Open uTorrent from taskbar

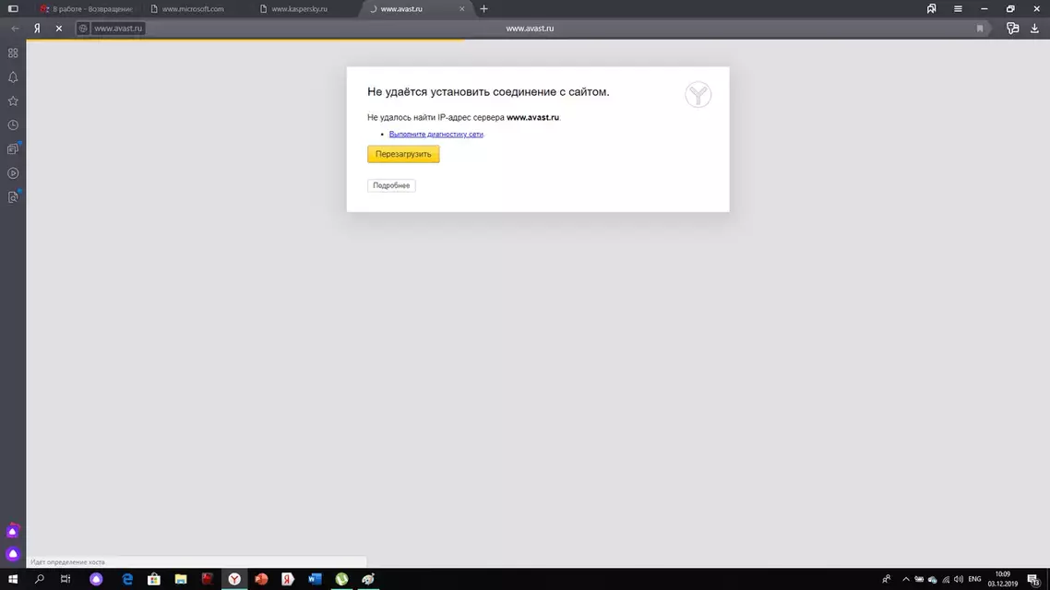tap(341, 579)
